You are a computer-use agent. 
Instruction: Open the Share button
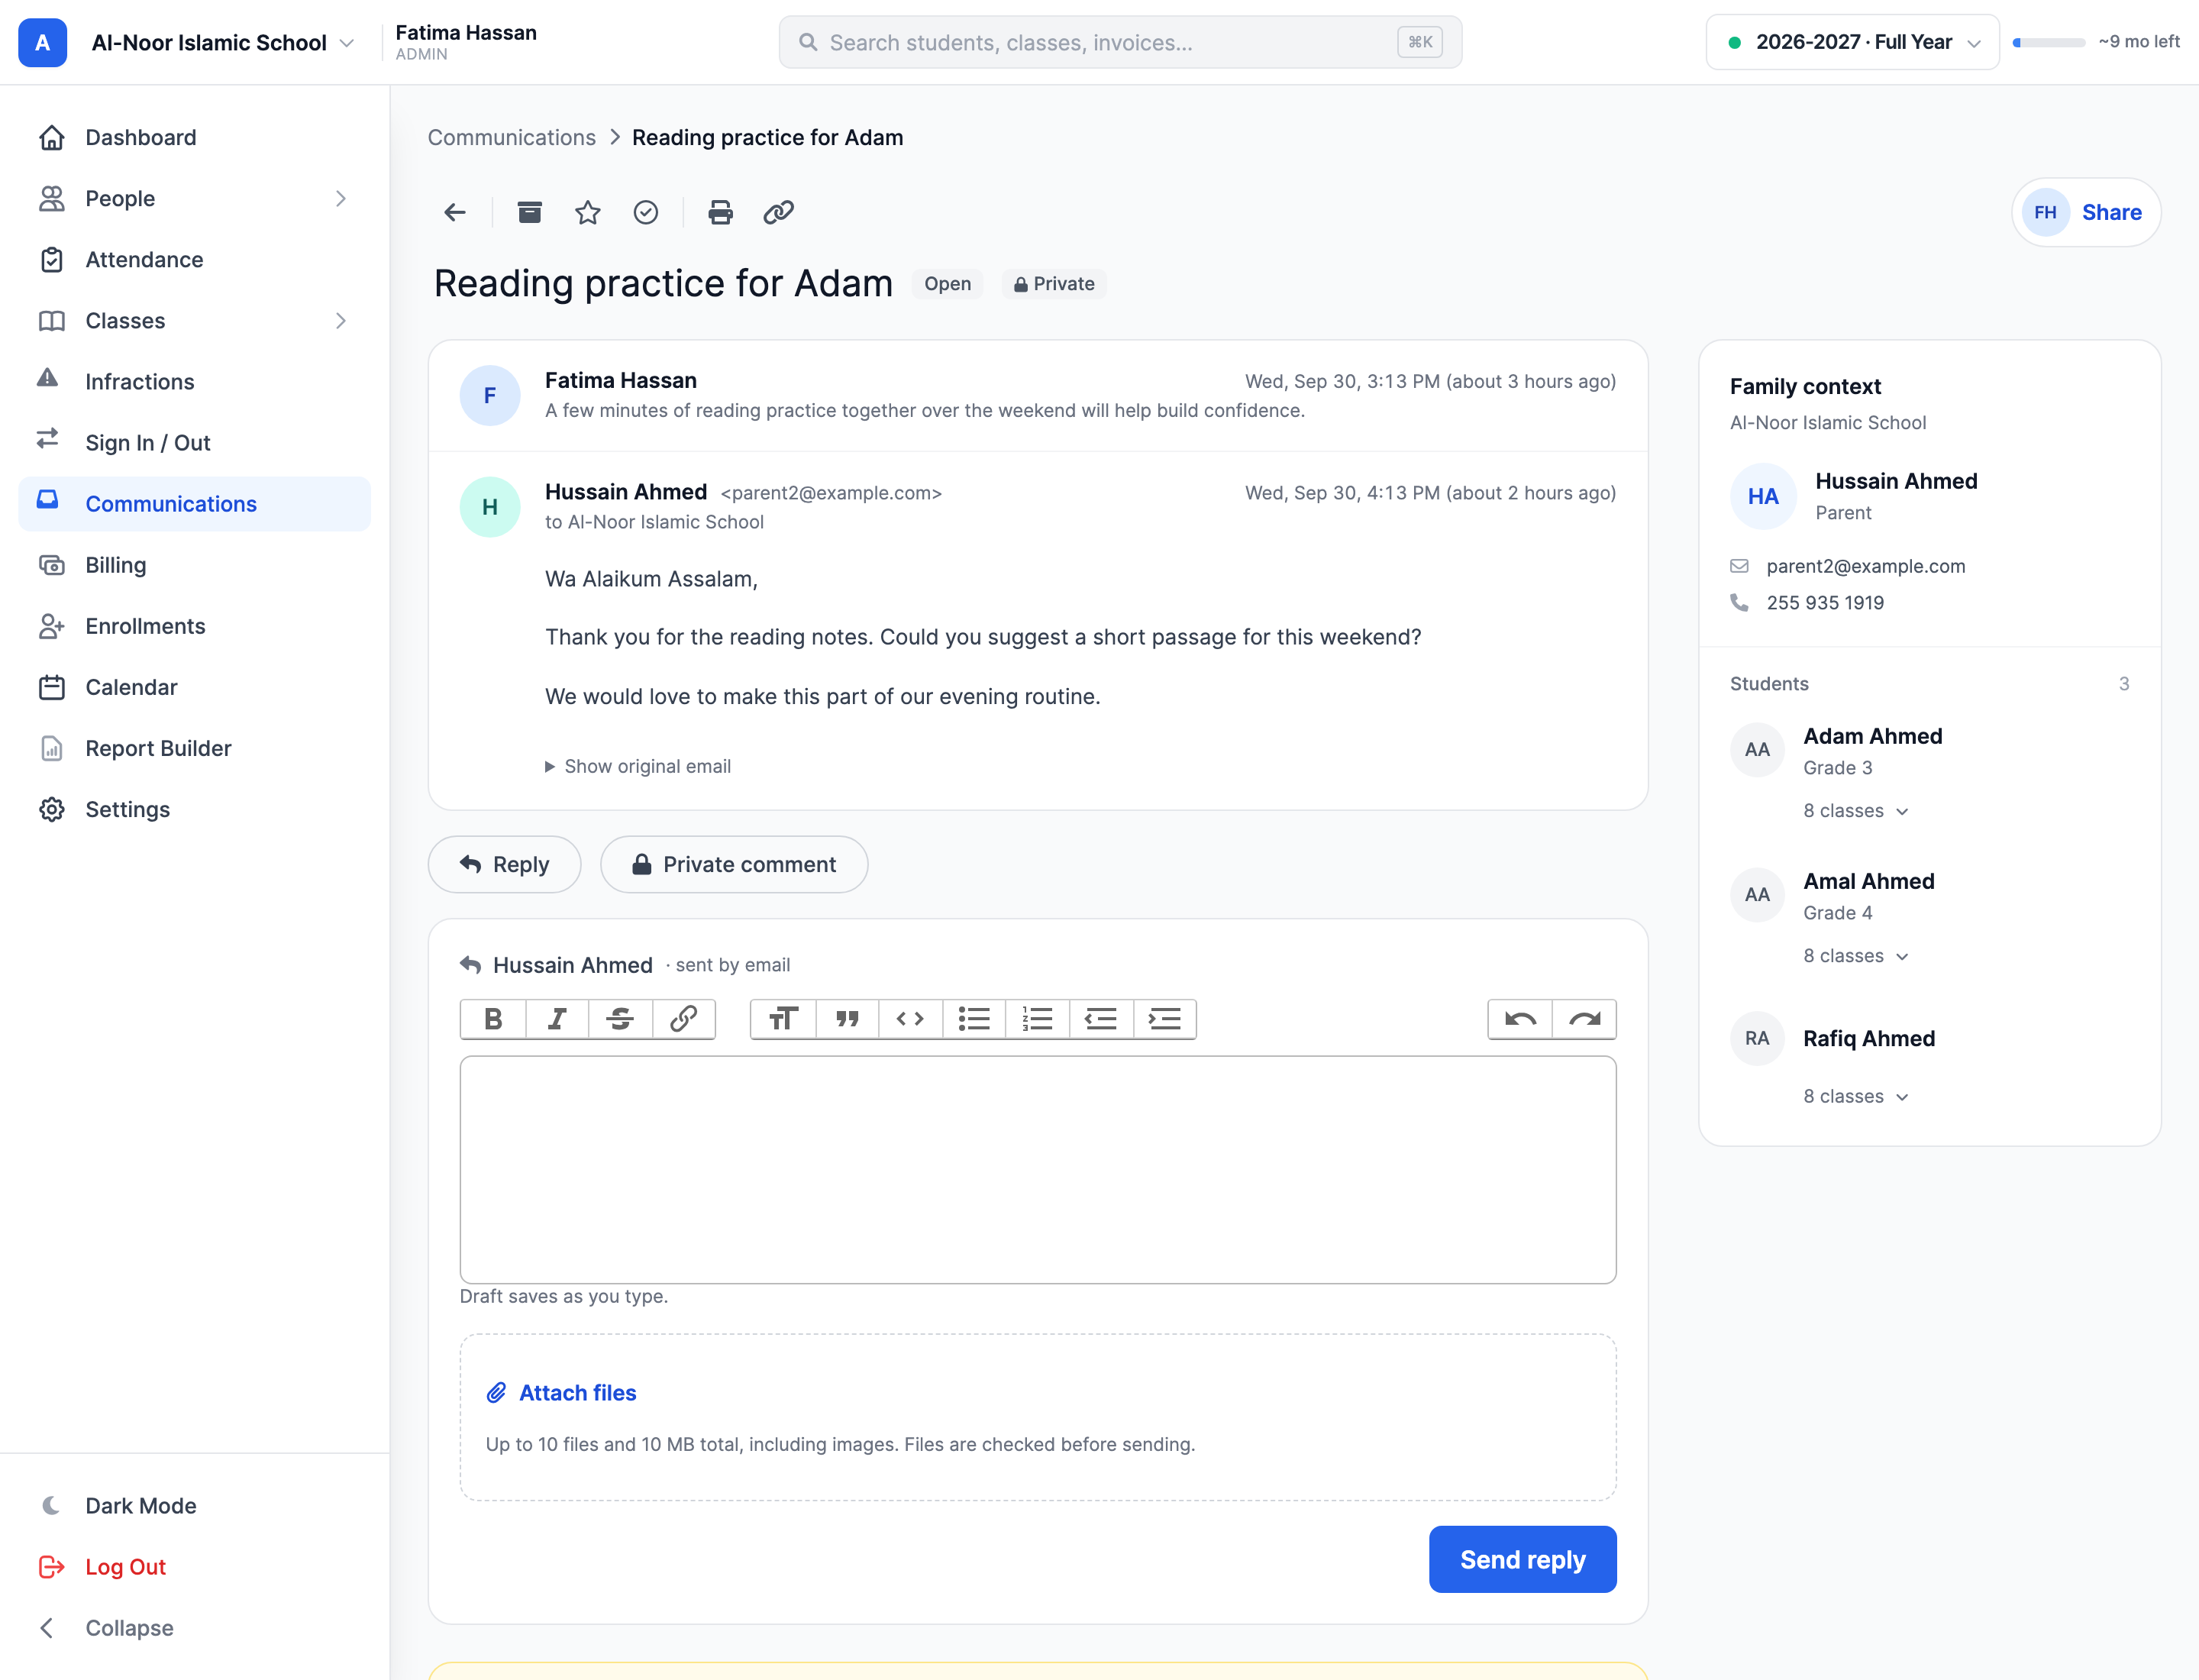pos(2086,212)
